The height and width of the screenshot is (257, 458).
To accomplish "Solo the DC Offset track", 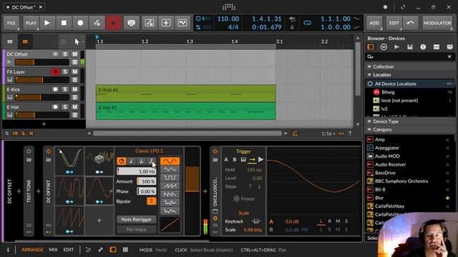I will tap(65, 54).
